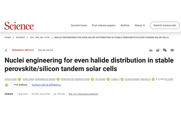181x119 pixels.
Task: Open the DOI link for the article
Action: pyautogui.click(x=83, y=94)
